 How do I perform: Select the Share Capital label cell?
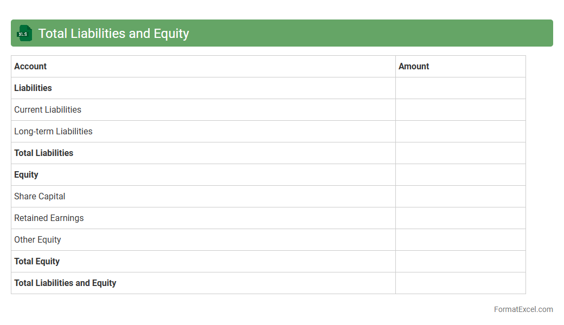[40, 196]
